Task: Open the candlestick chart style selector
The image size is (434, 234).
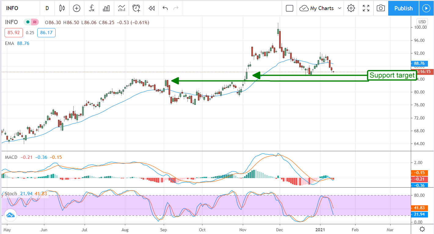Action: pyautogui.click(x=62, y=8)
